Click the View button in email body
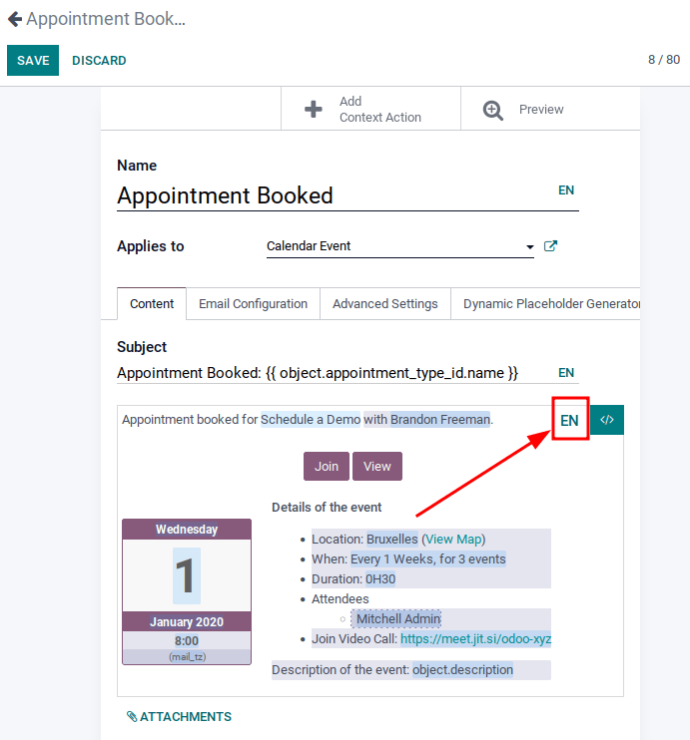Screen dimensions: 690x740 pos(376,466)
